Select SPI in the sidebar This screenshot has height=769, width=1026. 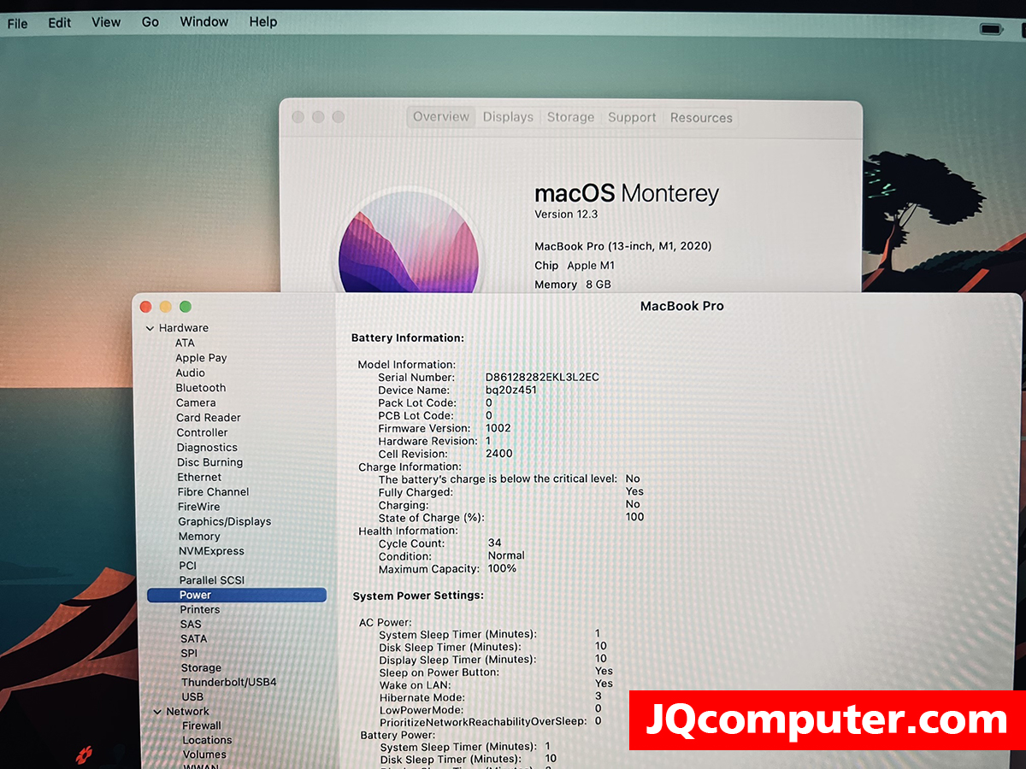[189, 654]
